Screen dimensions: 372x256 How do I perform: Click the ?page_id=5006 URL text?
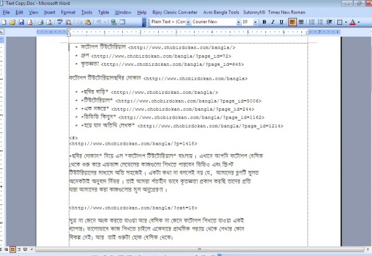[188, 101]
